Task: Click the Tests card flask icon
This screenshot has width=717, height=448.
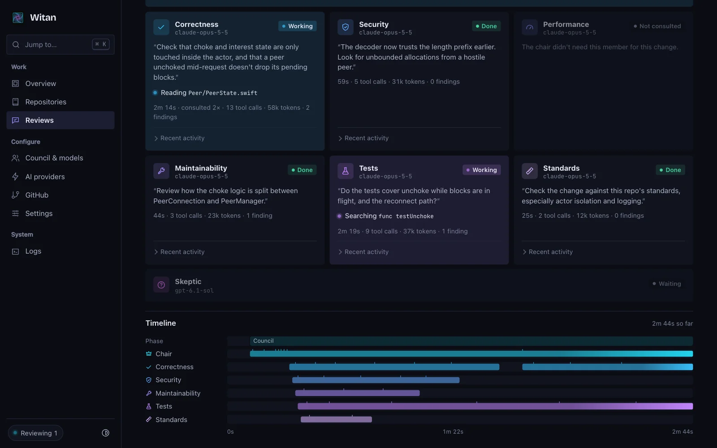Action: pyautogui.click(x=346, y=171)
